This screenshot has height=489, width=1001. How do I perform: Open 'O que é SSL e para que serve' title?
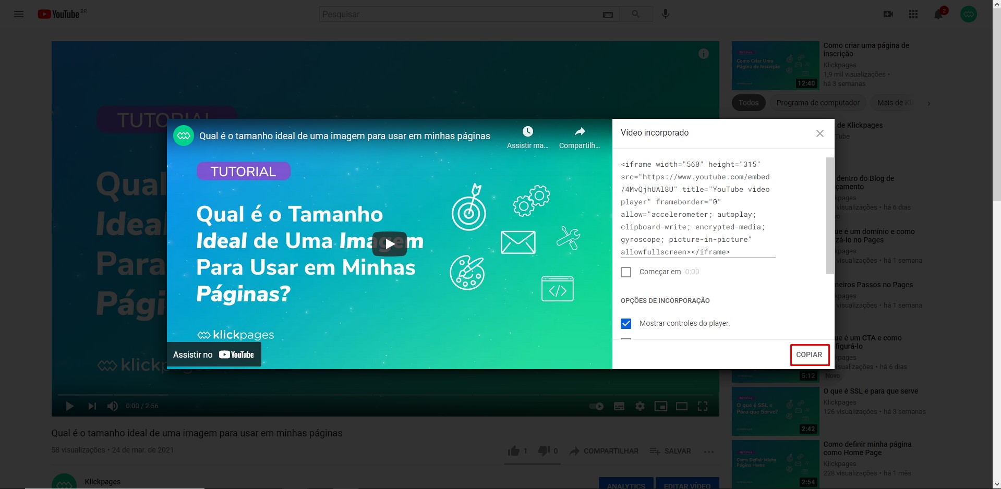point(871,391)
